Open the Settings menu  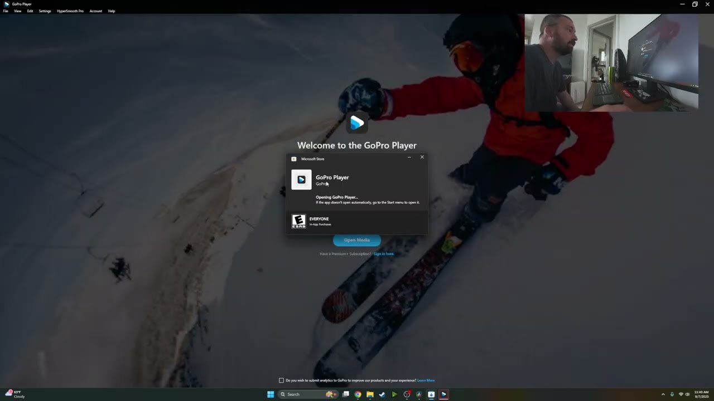coord(45,11)
